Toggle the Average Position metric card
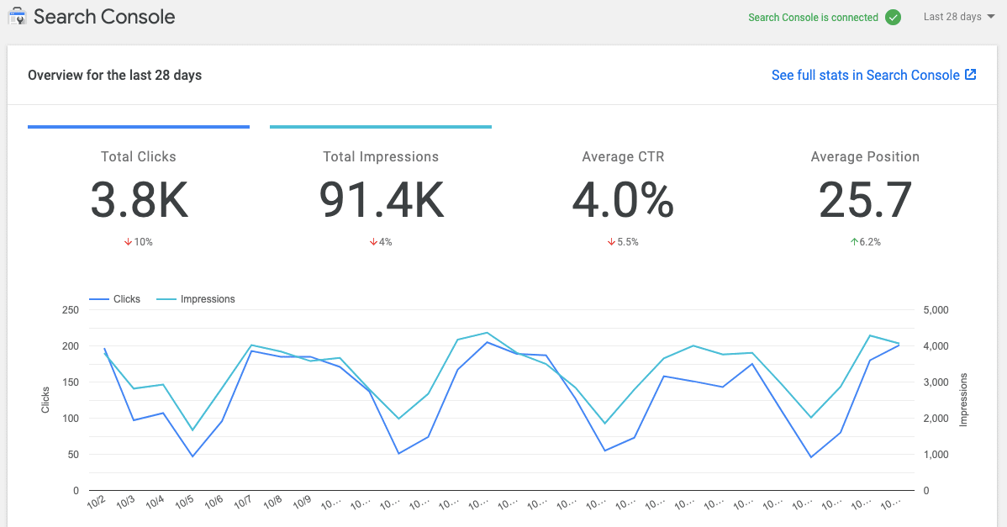The height and width of the screenshot is (527, 1007). [865, 187]
